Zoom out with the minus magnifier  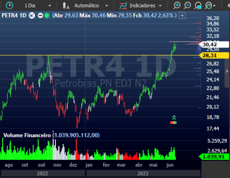click(x=187, y=6)
